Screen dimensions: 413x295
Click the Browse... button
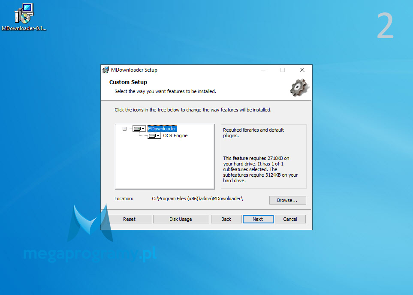287,200
